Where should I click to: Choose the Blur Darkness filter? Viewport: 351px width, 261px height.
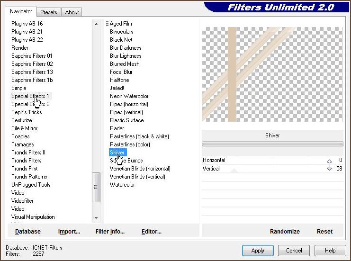pos(126,48)
